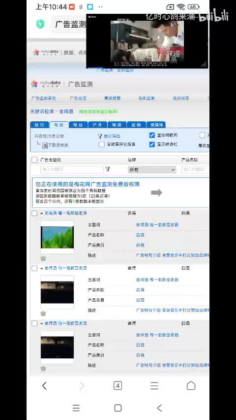Switch to the 新媒体 tab
236x420 pixels.
156,125
